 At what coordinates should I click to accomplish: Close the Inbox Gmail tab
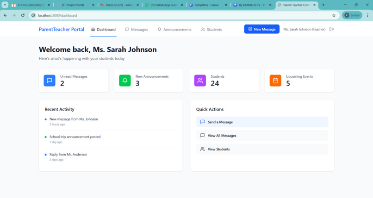[137, 5]
